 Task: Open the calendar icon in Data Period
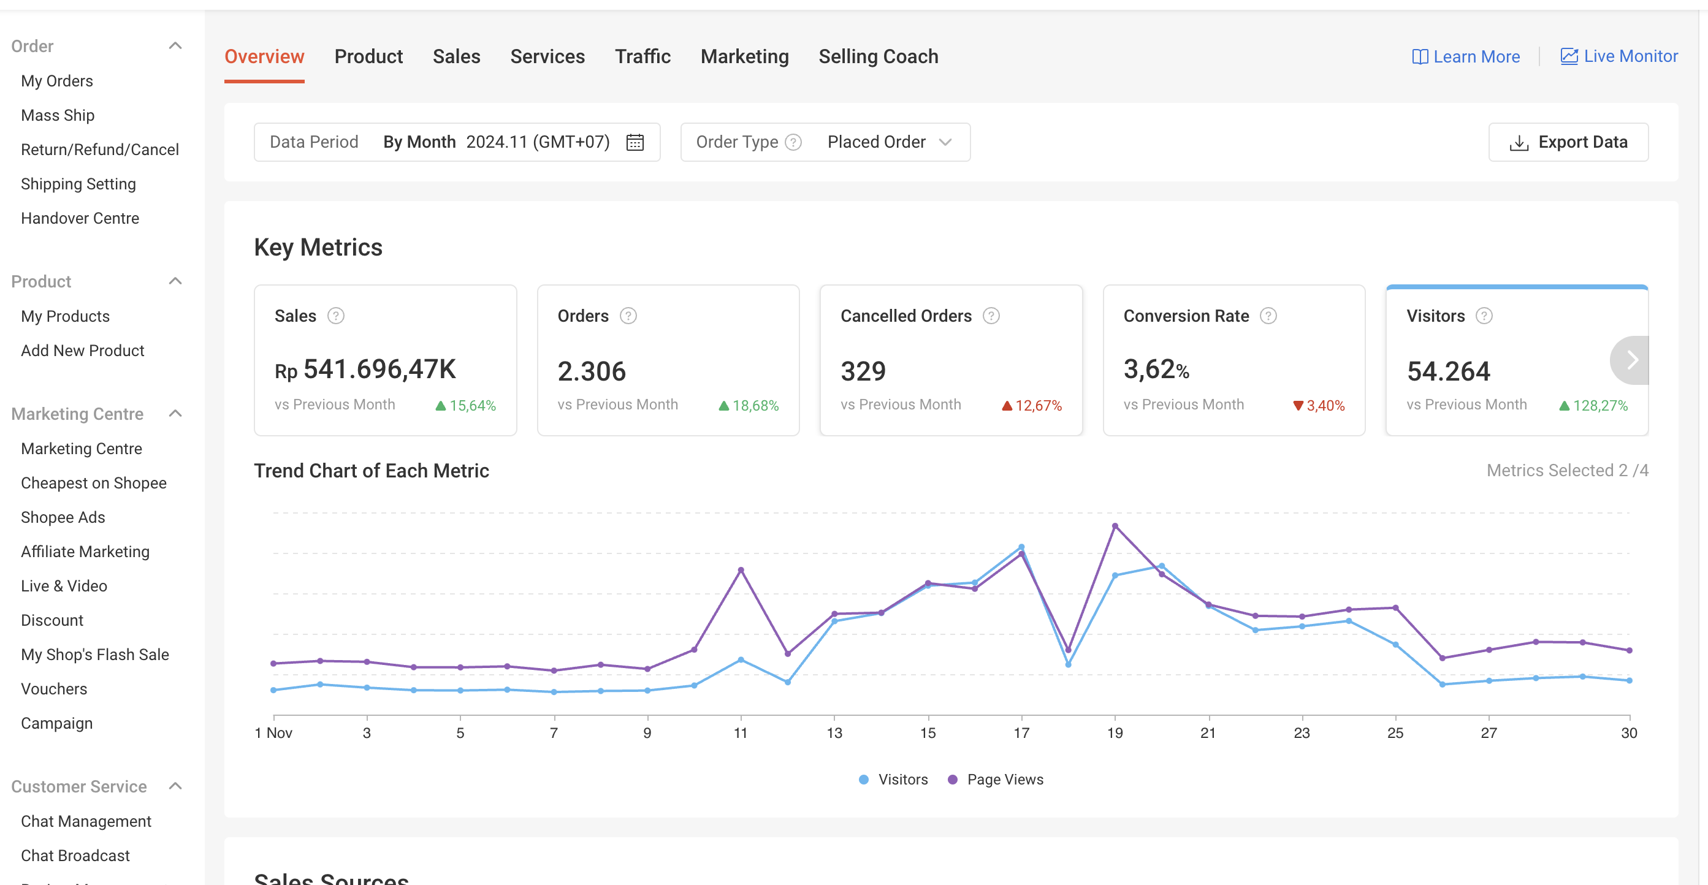[x=635, y=143]
